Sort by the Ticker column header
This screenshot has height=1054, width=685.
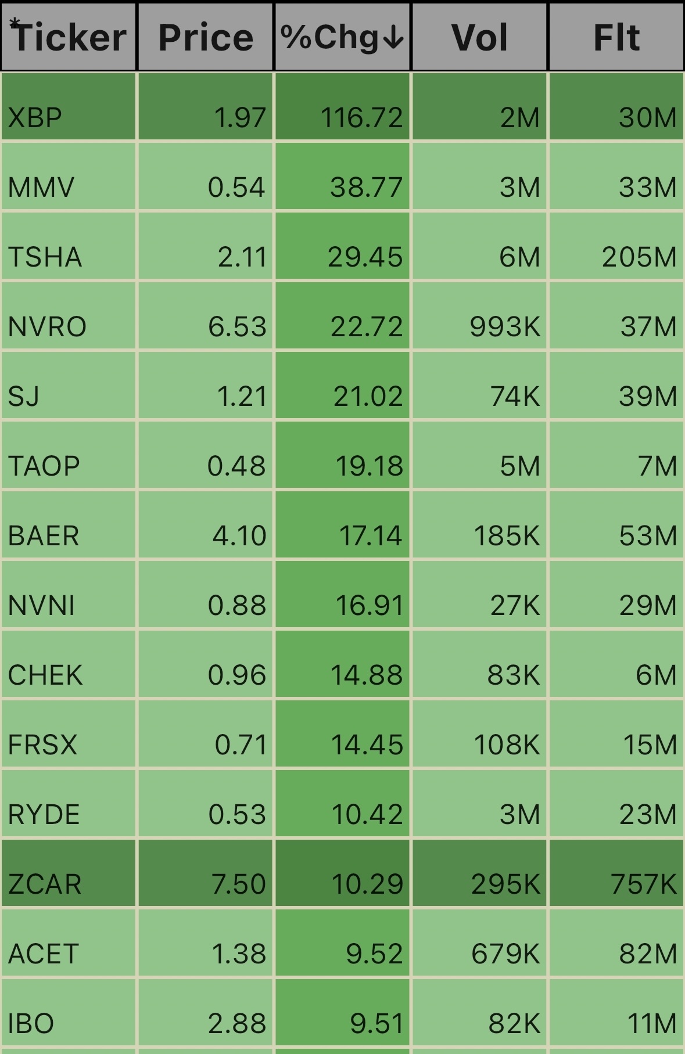pyautogui.click(x=69, y=37)
